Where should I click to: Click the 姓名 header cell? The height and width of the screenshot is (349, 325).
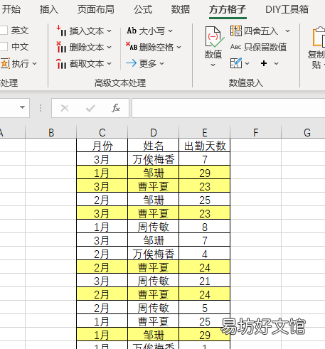click(154, 146)
